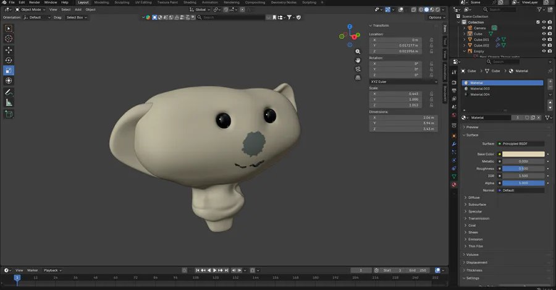Open XYZ Euler rotation mode dropdown
The width and height of the screenshot is (556, 290).
pyautogui.click(x=403, y=82)
